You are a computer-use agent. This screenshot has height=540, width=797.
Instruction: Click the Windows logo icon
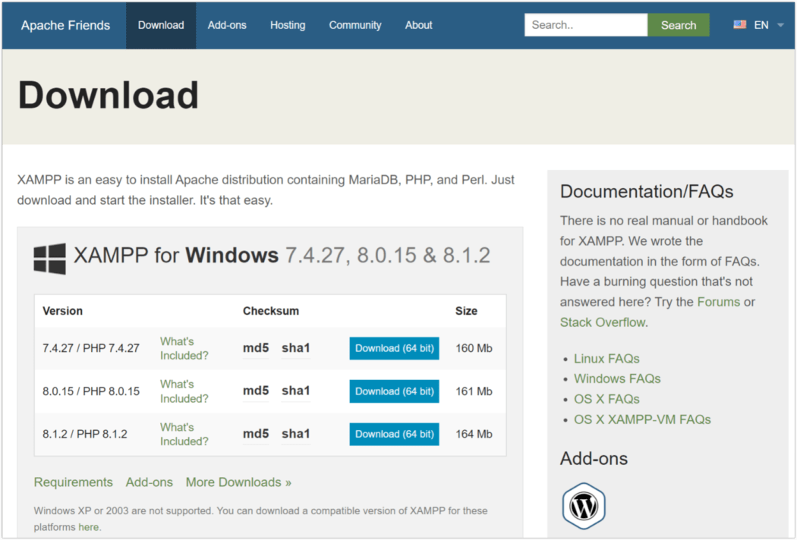50,259
